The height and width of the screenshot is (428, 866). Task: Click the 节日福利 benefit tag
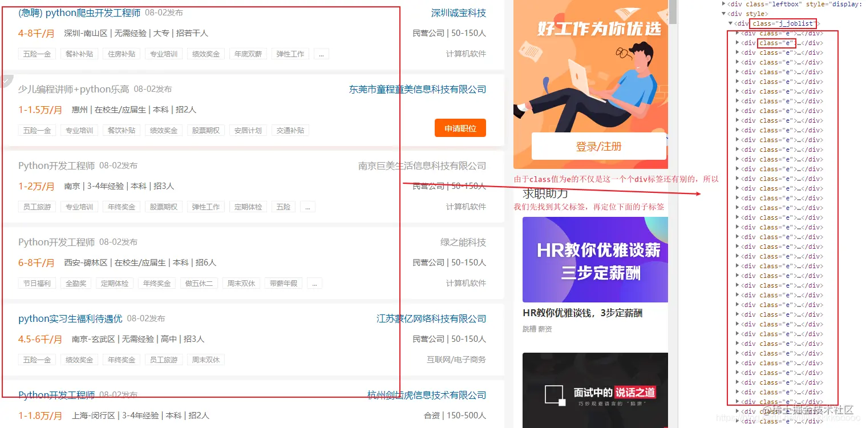point(37,284)
